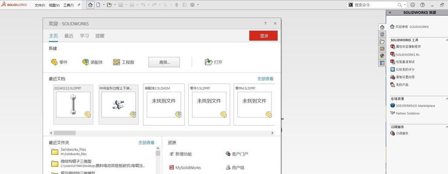The height and width of the screenshot is (174, 448).
Task: Expand the command search dropdown arrow
Action: coord(405,5)
